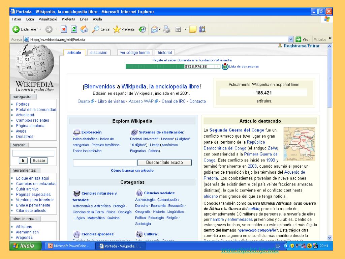Click the Vés go button
Image resolution: width=345 pixels, height=259 pixels.
(x=302, y=40)
